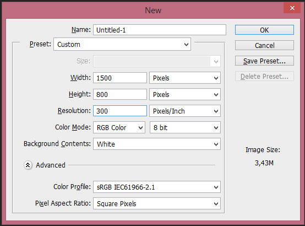Click the Color Mode label
This screenshot has width=305, height=226.
point(73,127)
